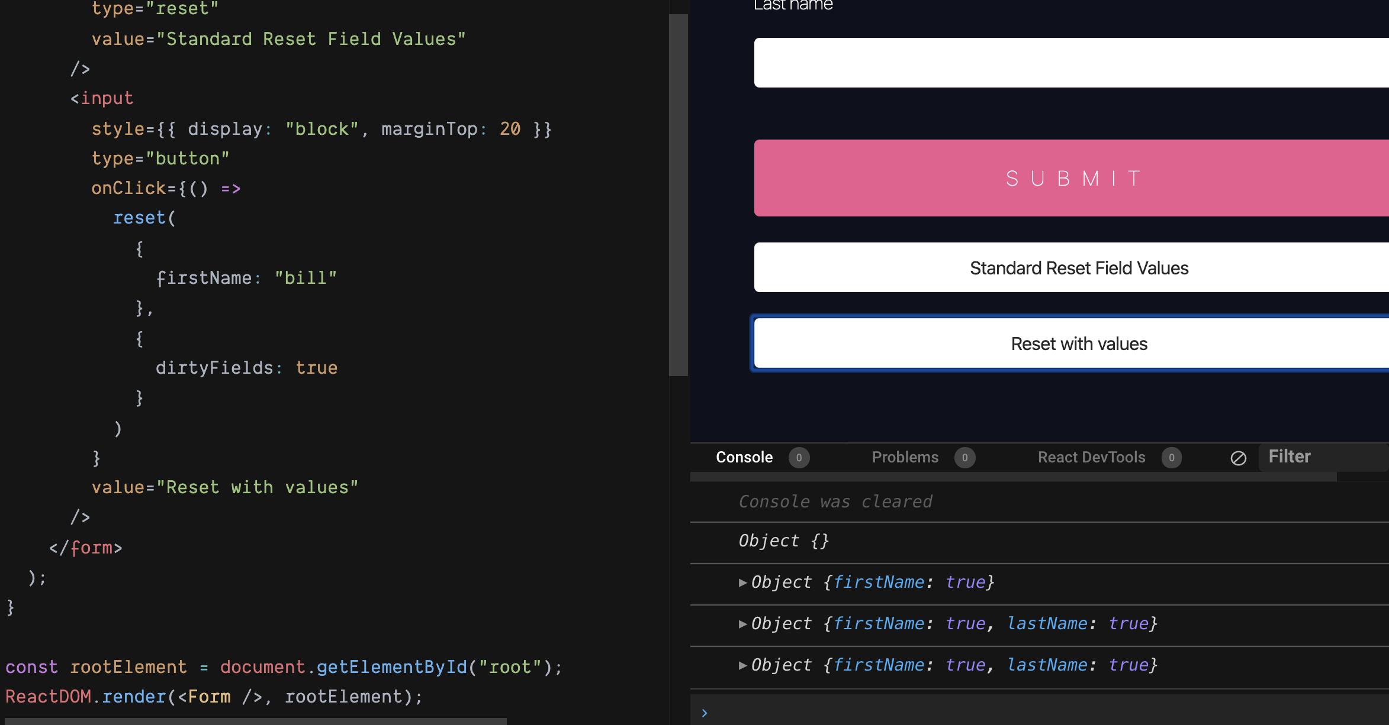This screenshot has width=1389, height=725.
Task: Click the pink SUBMIT button
Action: [x=1071, y=177]
